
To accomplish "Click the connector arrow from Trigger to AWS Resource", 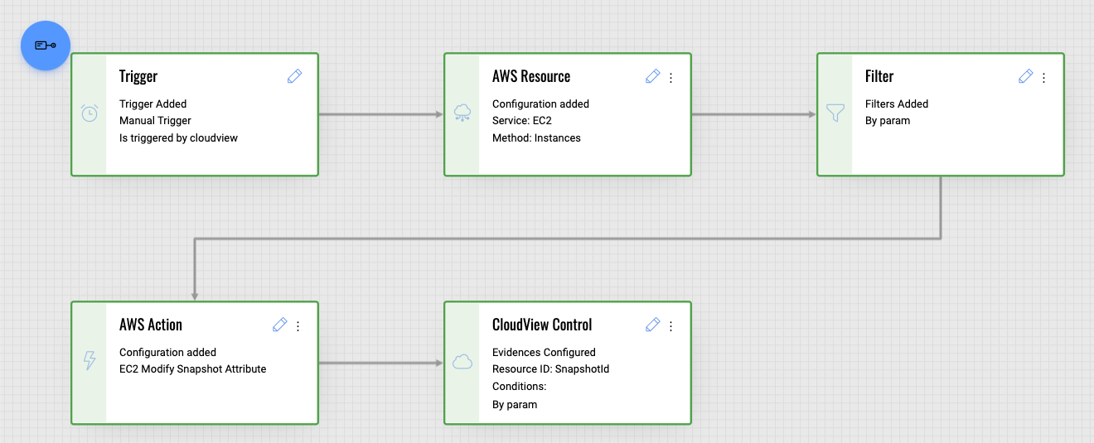I will coord(381,114).
